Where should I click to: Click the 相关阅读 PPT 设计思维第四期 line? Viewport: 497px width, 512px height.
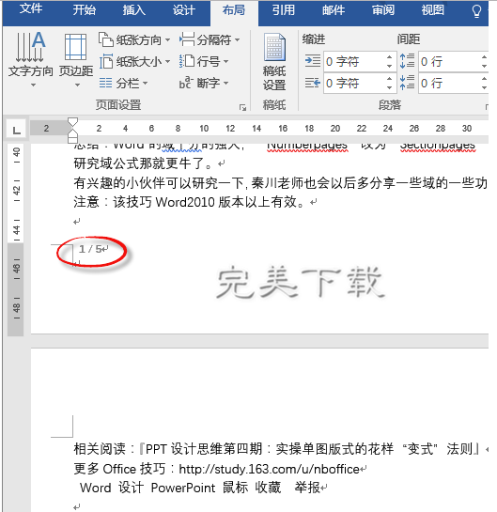(277, 449)
